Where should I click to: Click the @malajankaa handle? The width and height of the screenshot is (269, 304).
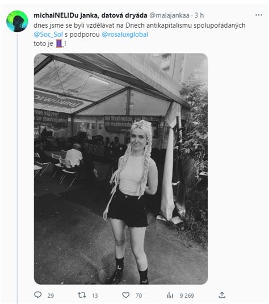[169, 15]
